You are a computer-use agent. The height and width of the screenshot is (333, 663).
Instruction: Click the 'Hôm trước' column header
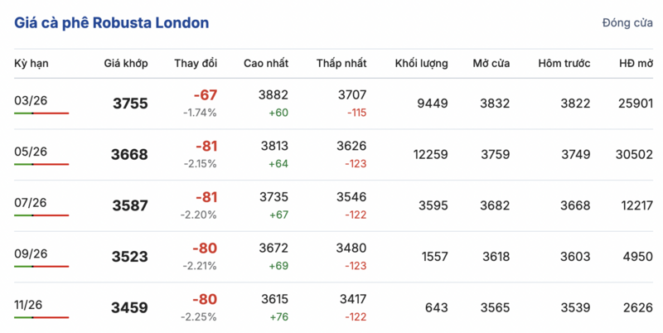(564, 64)
